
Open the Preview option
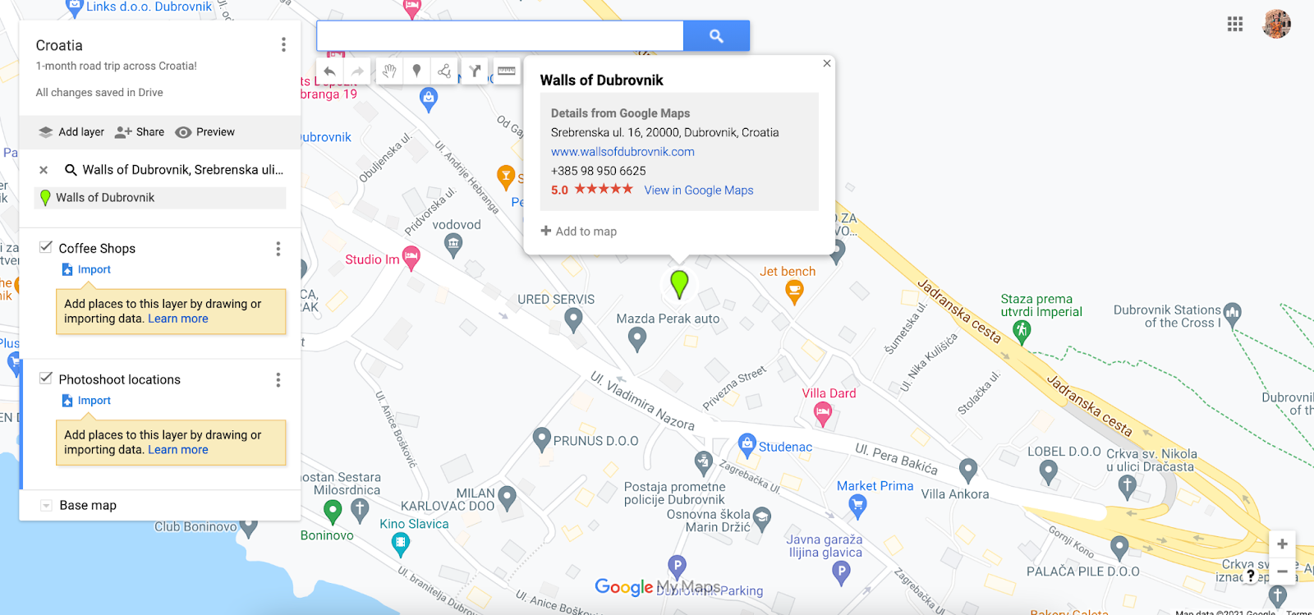tap(205, 132)
